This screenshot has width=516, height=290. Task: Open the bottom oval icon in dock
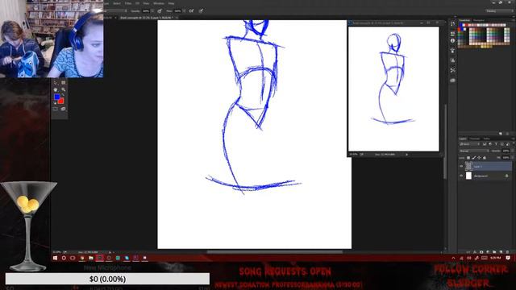pyautogui.click(x=453, y=81)
